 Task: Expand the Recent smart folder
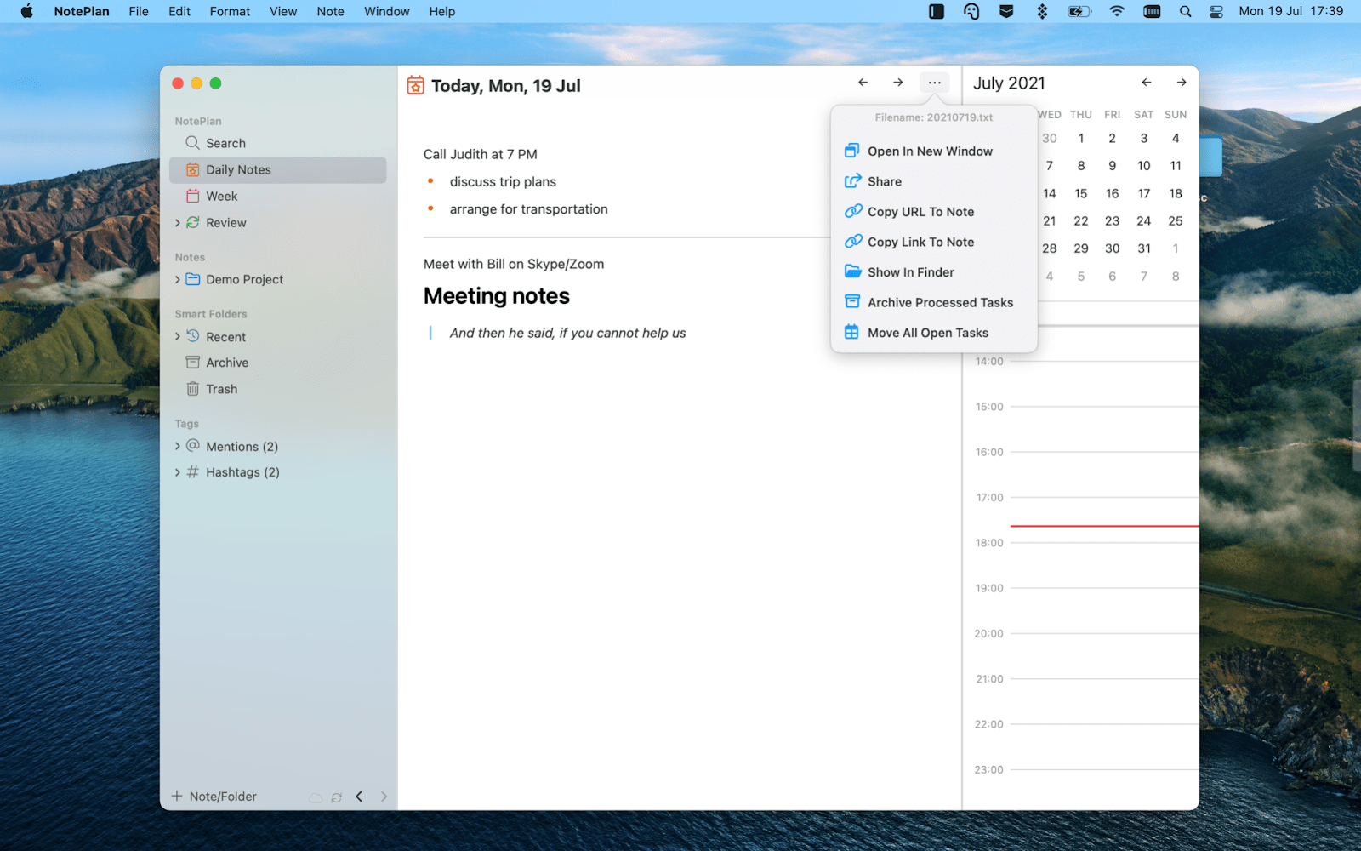tap(178, 337)
